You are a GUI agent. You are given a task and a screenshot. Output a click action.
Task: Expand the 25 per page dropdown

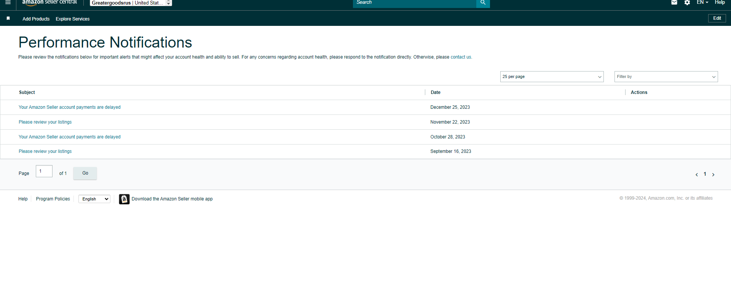click(552, 76)
